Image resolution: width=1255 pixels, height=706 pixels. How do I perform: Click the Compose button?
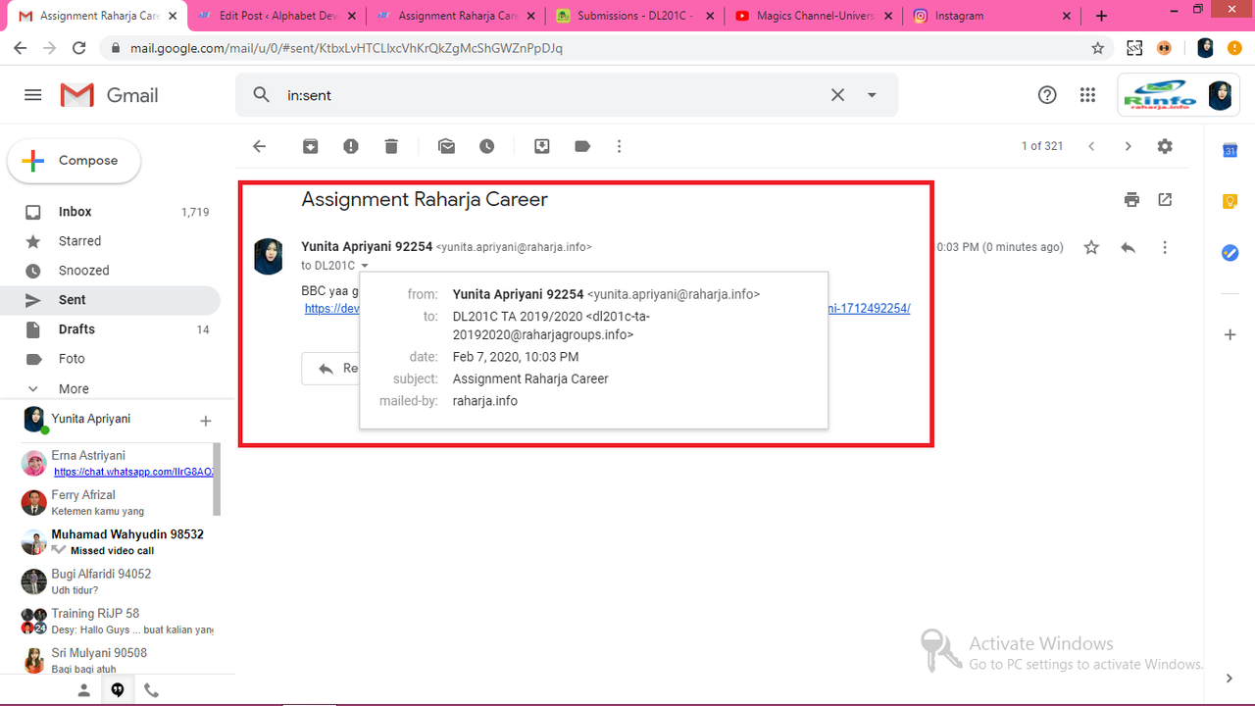click(75, 161)
